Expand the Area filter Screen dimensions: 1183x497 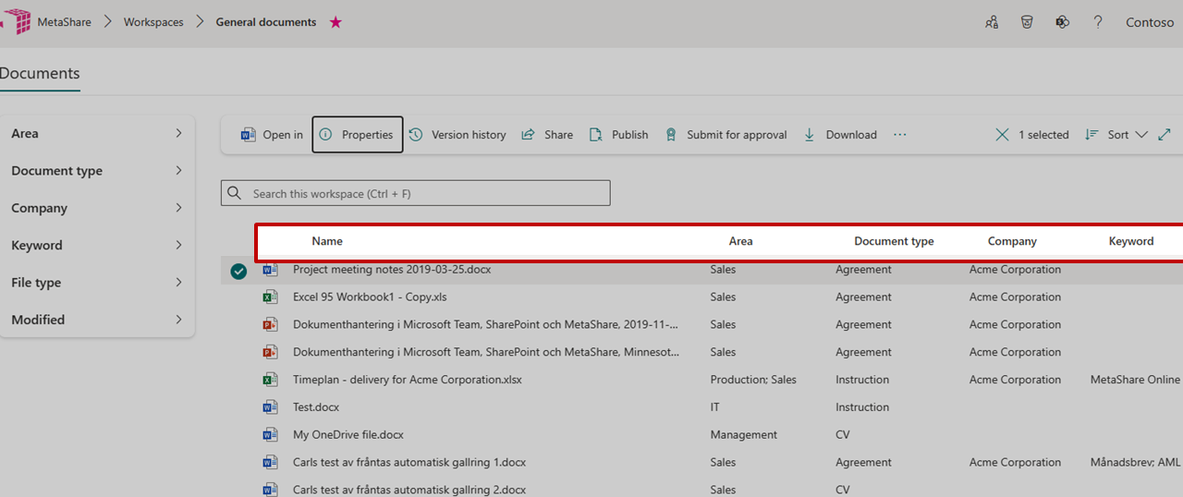178,133
